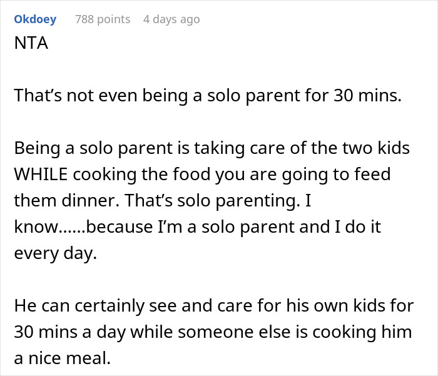Click the line starting "know......because"
This screenshot has height=376, width=438.
pyautogui.click(x=198, y=226)
